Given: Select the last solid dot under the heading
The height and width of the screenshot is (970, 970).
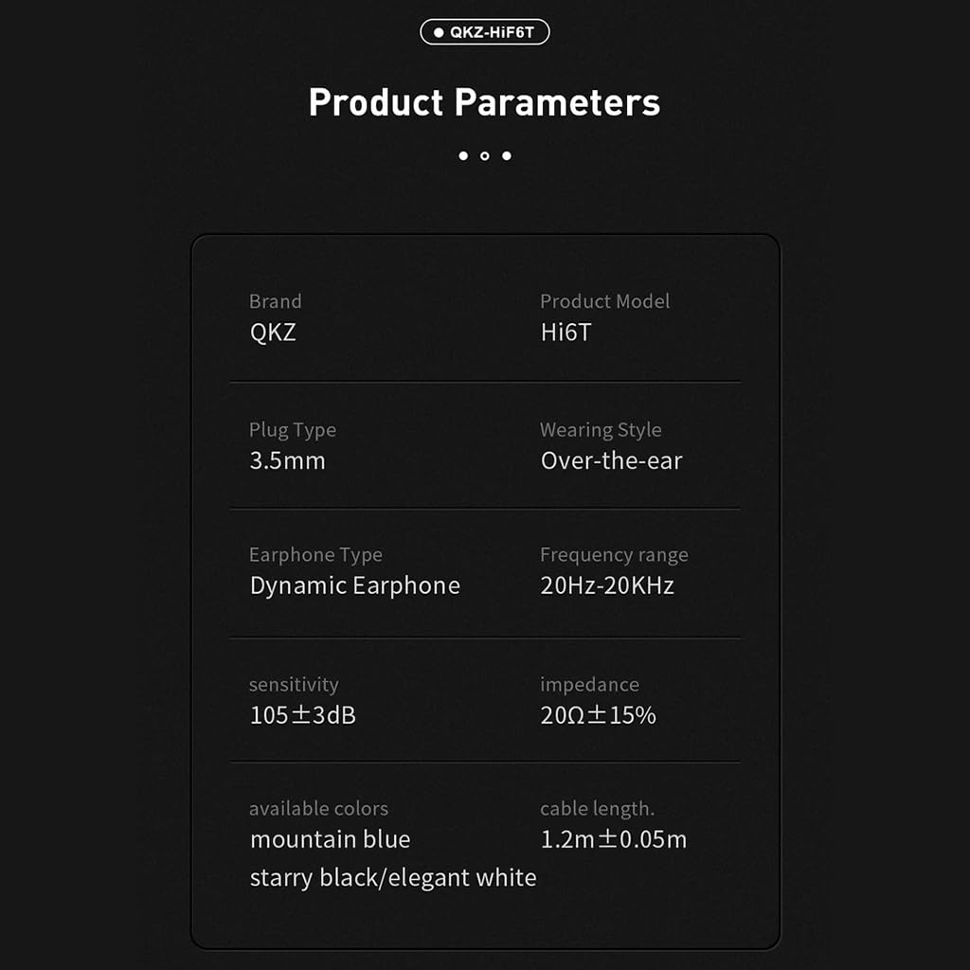Looking at the screenshot, I should (x=507, y=155).
